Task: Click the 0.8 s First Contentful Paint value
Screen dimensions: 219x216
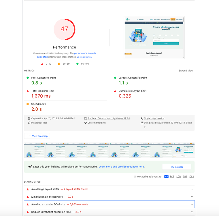Action: (x=37, y=83)
